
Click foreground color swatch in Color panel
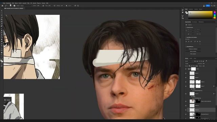(x=186, y=13)
